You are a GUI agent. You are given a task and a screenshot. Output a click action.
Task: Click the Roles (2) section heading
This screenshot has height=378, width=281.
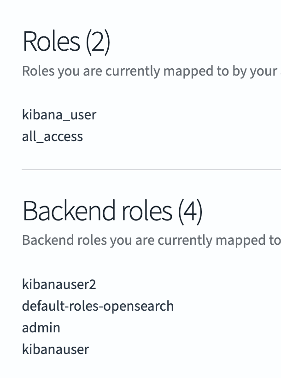point(66,41)
